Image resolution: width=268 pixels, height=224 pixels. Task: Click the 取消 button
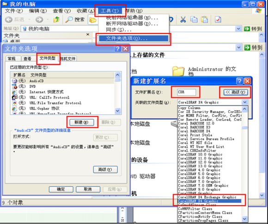(88, 189)
